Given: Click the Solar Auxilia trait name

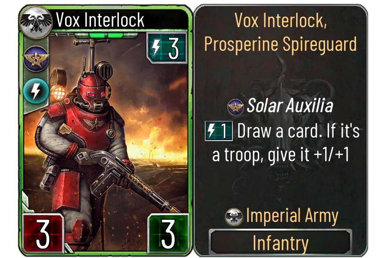Looking at the screenshot, I should coord(290,106).
